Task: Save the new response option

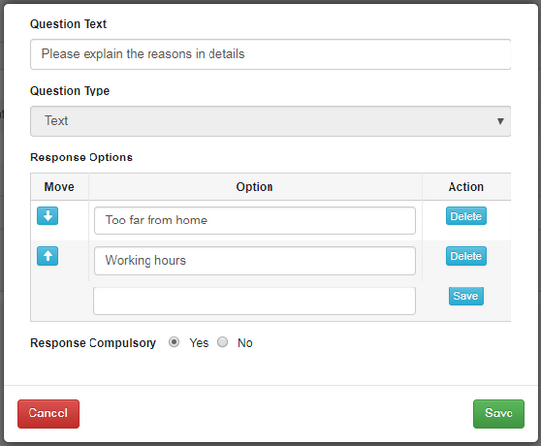Action: (466, 296)
